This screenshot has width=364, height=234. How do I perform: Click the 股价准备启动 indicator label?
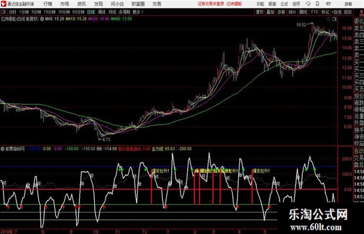coord(129,149)
